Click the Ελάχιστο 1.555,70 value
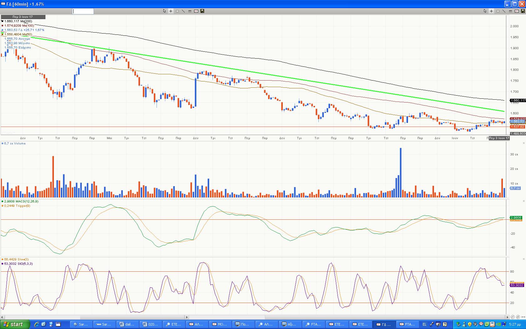This screenshot has height=329, width=526. (18, 48)
